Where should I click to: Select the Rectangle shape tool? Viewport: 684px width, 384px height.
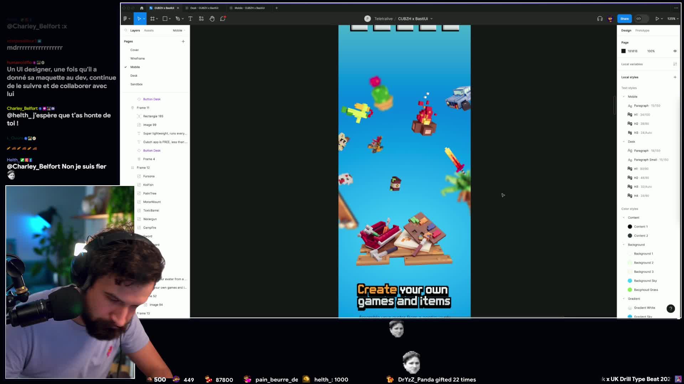tap(165, 18)
